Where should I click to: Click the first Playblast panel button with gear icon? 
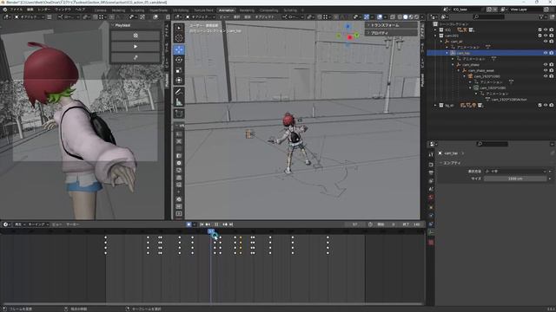click(136, 36)
